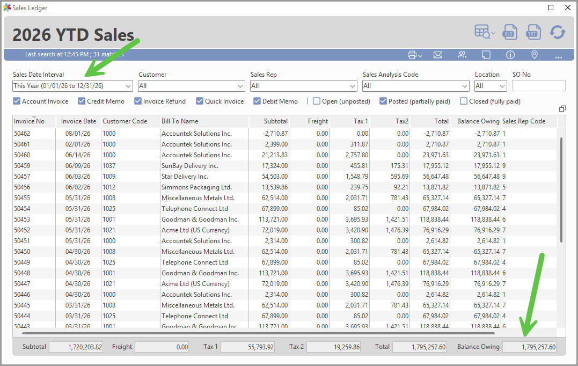
Task: Export the ledger to XLS
Action: (509, 32)
